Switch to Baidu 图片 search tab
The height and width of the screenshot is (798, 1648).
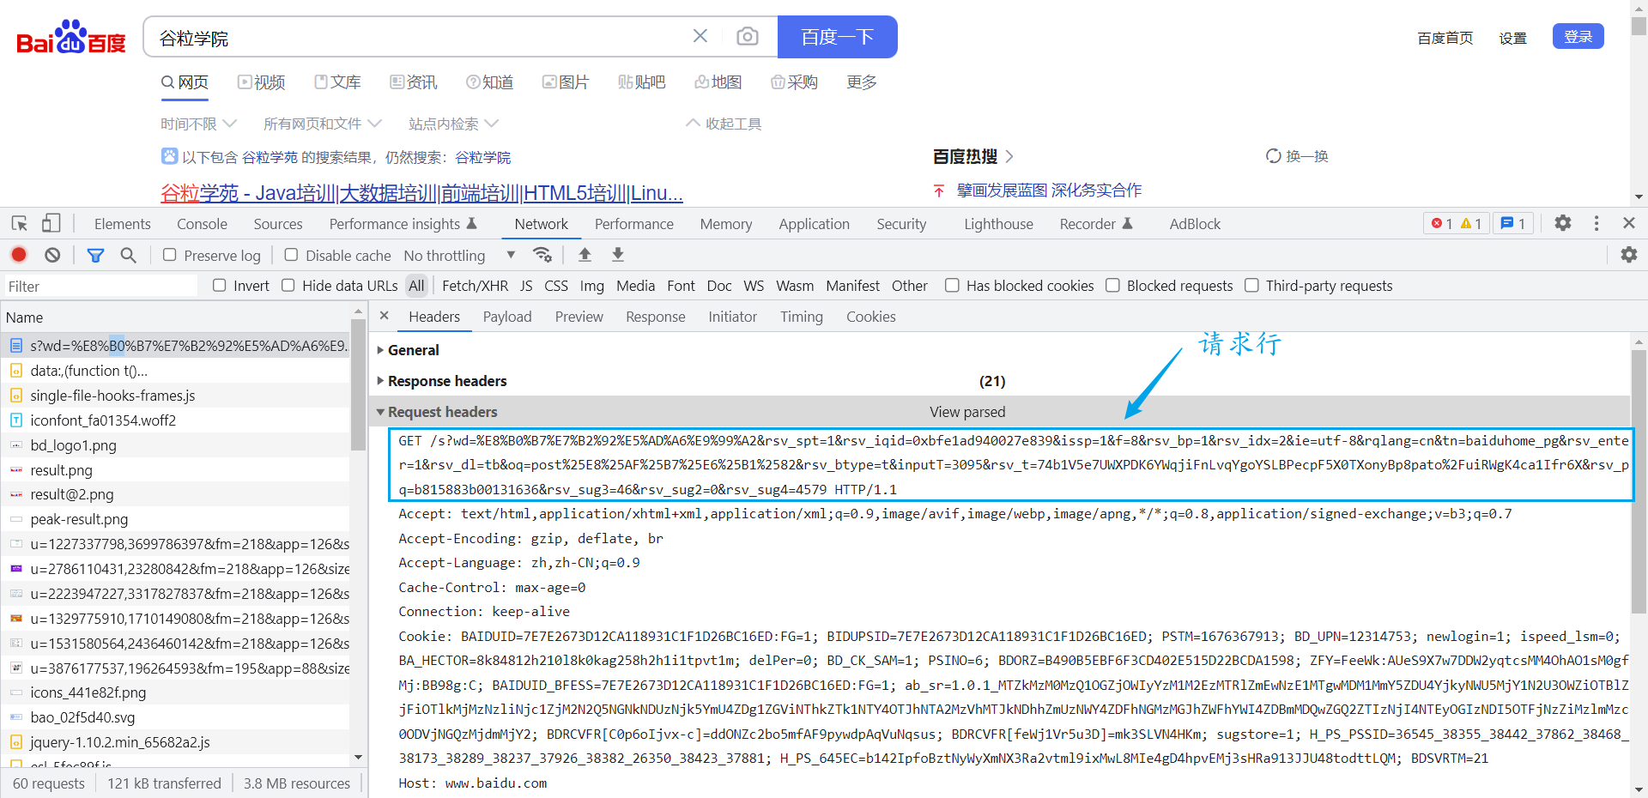click(x=566, y=82)
